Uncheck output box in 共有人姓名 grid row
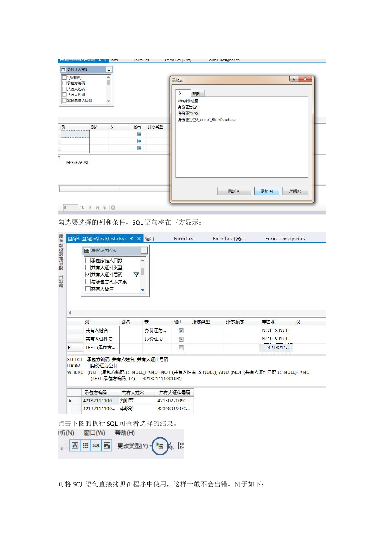The image size is (384, 543). tap(181, 330)
